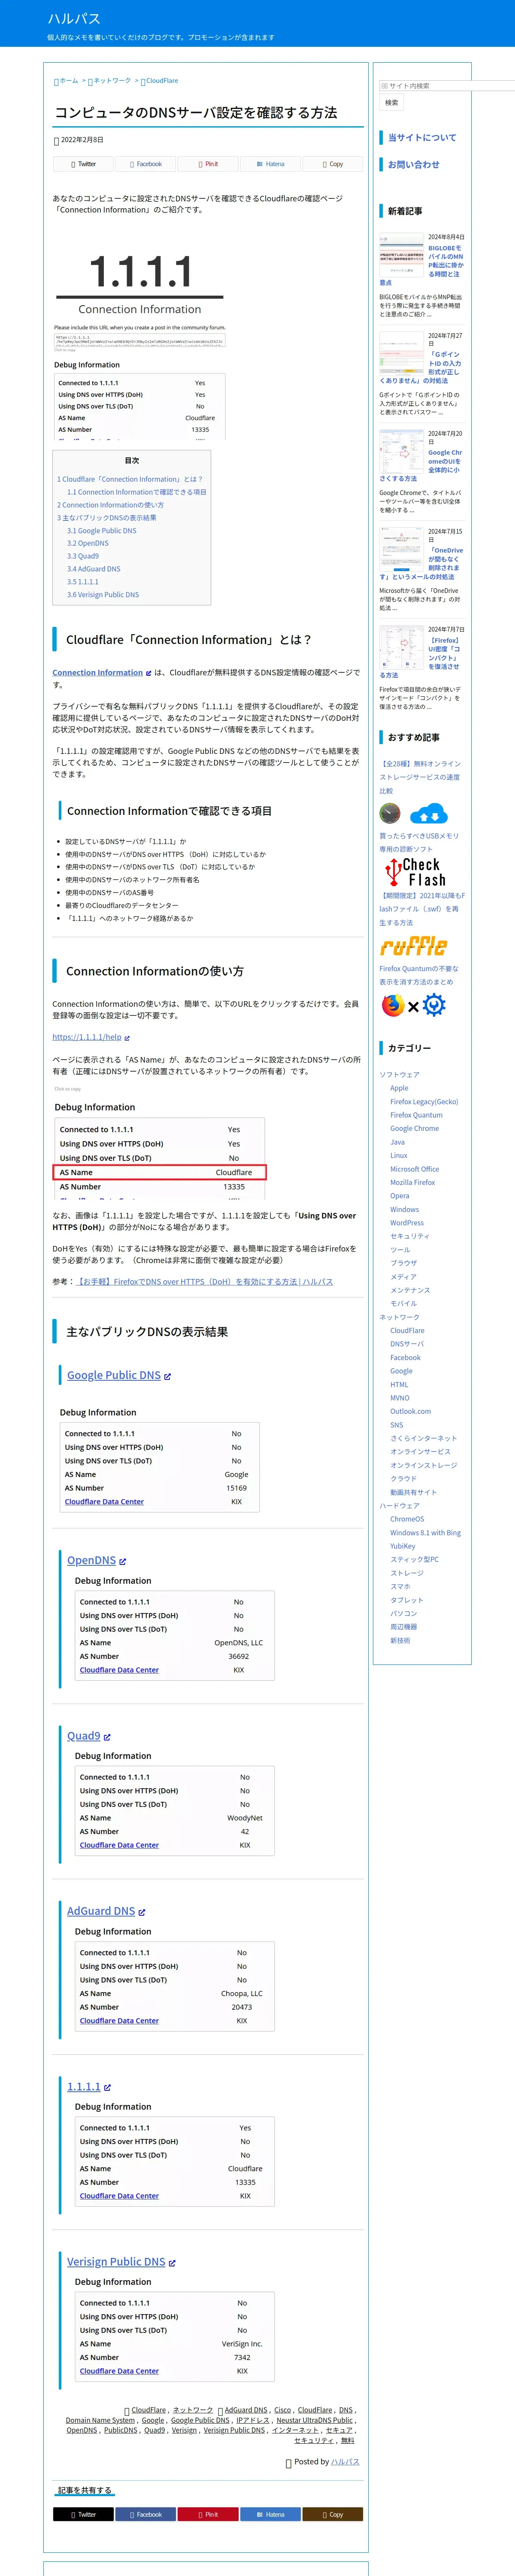Click external-link icon beside Google Public DNS heading

click(167, 1376)
